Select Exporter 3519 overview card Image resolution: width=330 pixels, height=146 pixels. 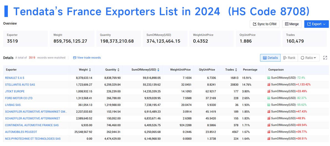pos(26,39)
